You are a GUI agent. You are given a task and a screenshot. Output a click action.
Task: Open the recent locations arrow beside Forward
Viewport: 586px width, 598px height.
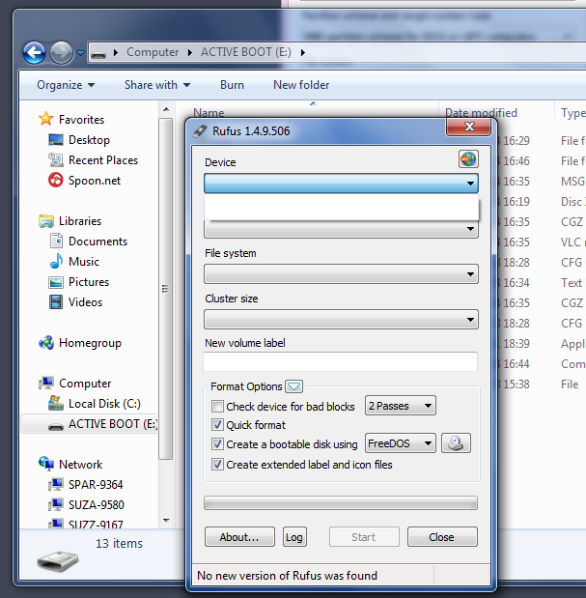point(80,52)
